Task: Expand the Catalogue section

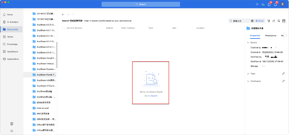Action: 248,81
